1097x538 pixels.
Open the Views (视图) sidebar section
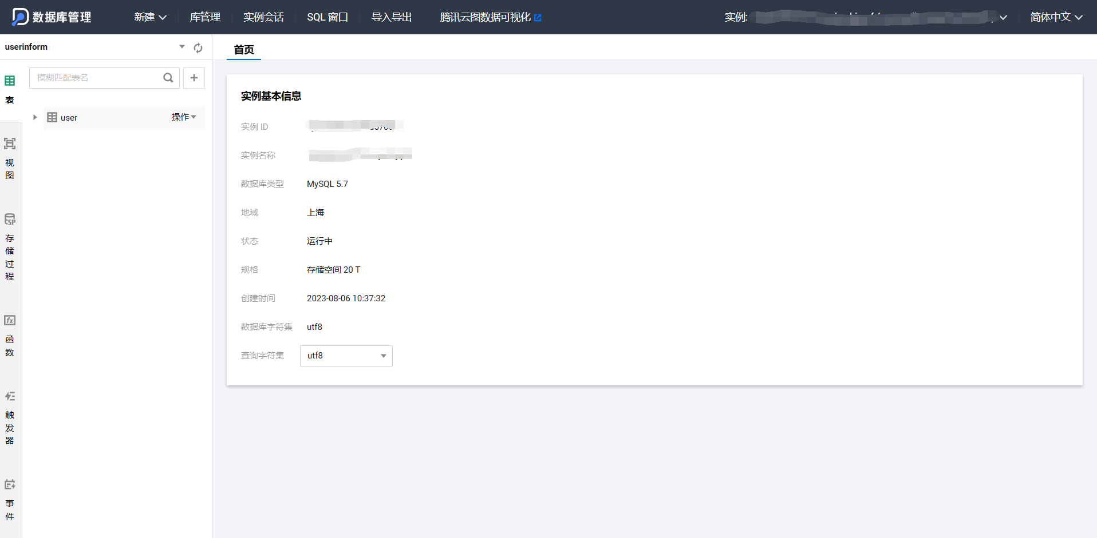coord(10,159)
